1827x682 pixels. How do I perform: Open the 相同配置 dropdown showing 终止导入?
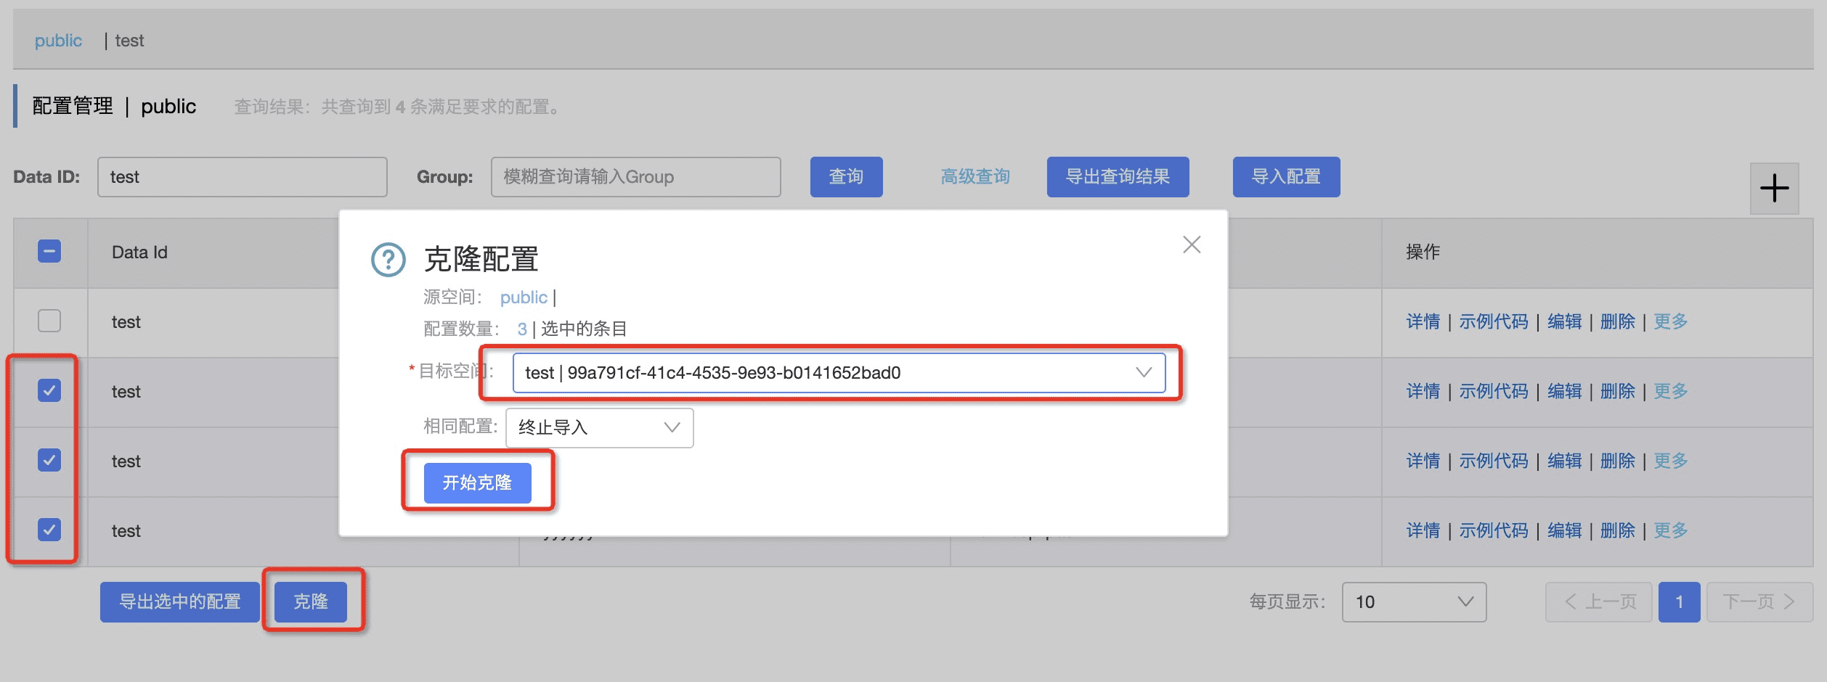coord(600,427)
